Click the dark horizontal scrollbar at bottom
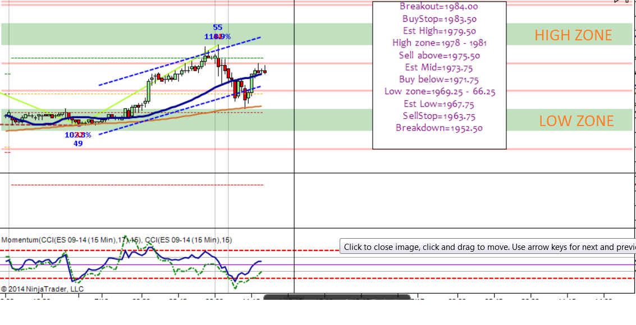The image size is (636, 325). tap(337, 296)
